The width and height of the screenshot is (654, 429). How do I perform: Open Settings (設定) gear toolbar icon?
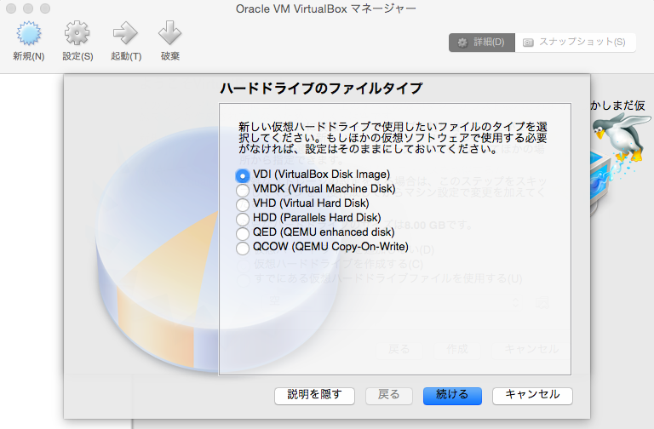tap(77, 33)
